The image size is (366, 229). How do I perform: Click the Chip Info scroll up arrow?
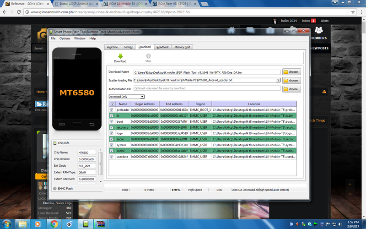click(x=100, y=150)
